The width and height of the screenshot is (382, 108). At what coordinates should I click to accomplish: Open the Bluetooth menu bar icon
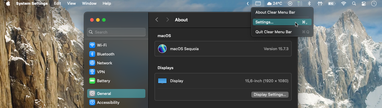(x=309, y=4)
